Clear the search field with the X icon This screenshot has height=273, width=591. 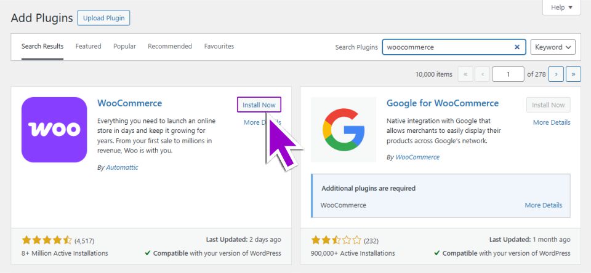[517, 47]
